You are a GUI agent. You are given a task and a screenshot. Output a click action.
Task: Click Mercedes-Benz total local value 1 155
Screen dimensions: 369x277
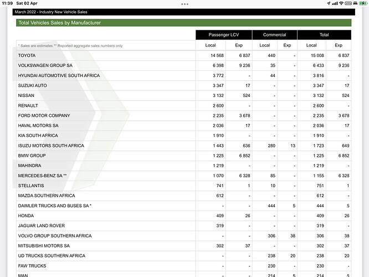319,176
